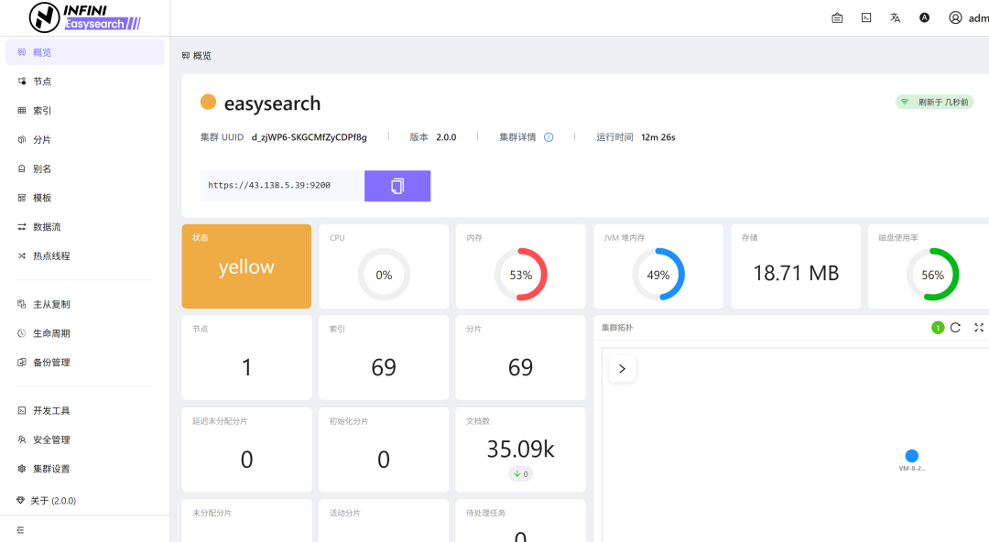989x542 pixels.
Task: Expand the 集群拓扑 panel to fullscreen
Action: click(x=979, y=328)
